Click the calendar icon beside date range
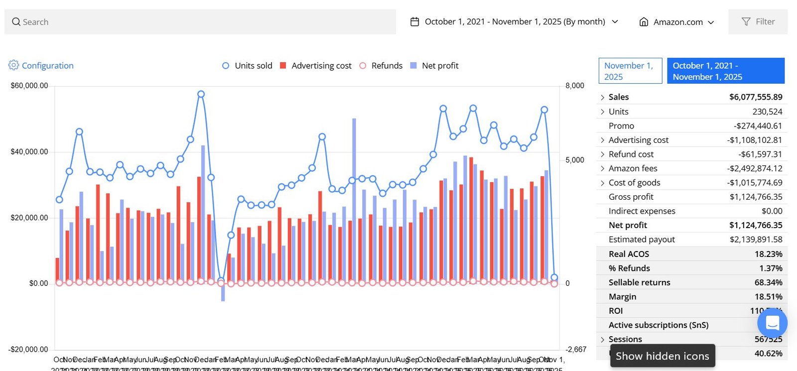 tap(414, 22)
